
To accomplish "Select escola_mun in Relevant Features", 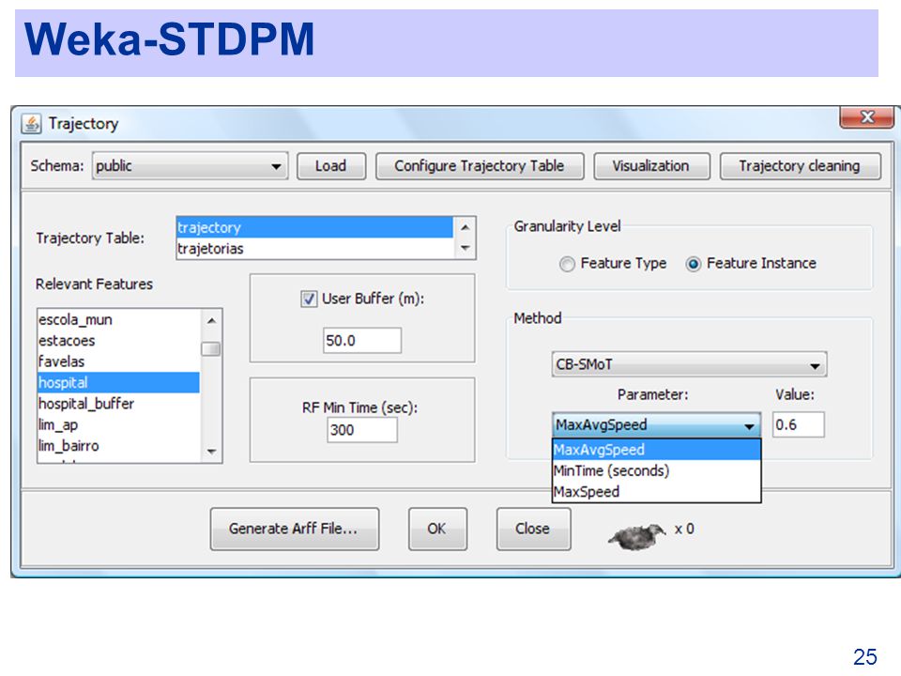I will pos(119,319).
